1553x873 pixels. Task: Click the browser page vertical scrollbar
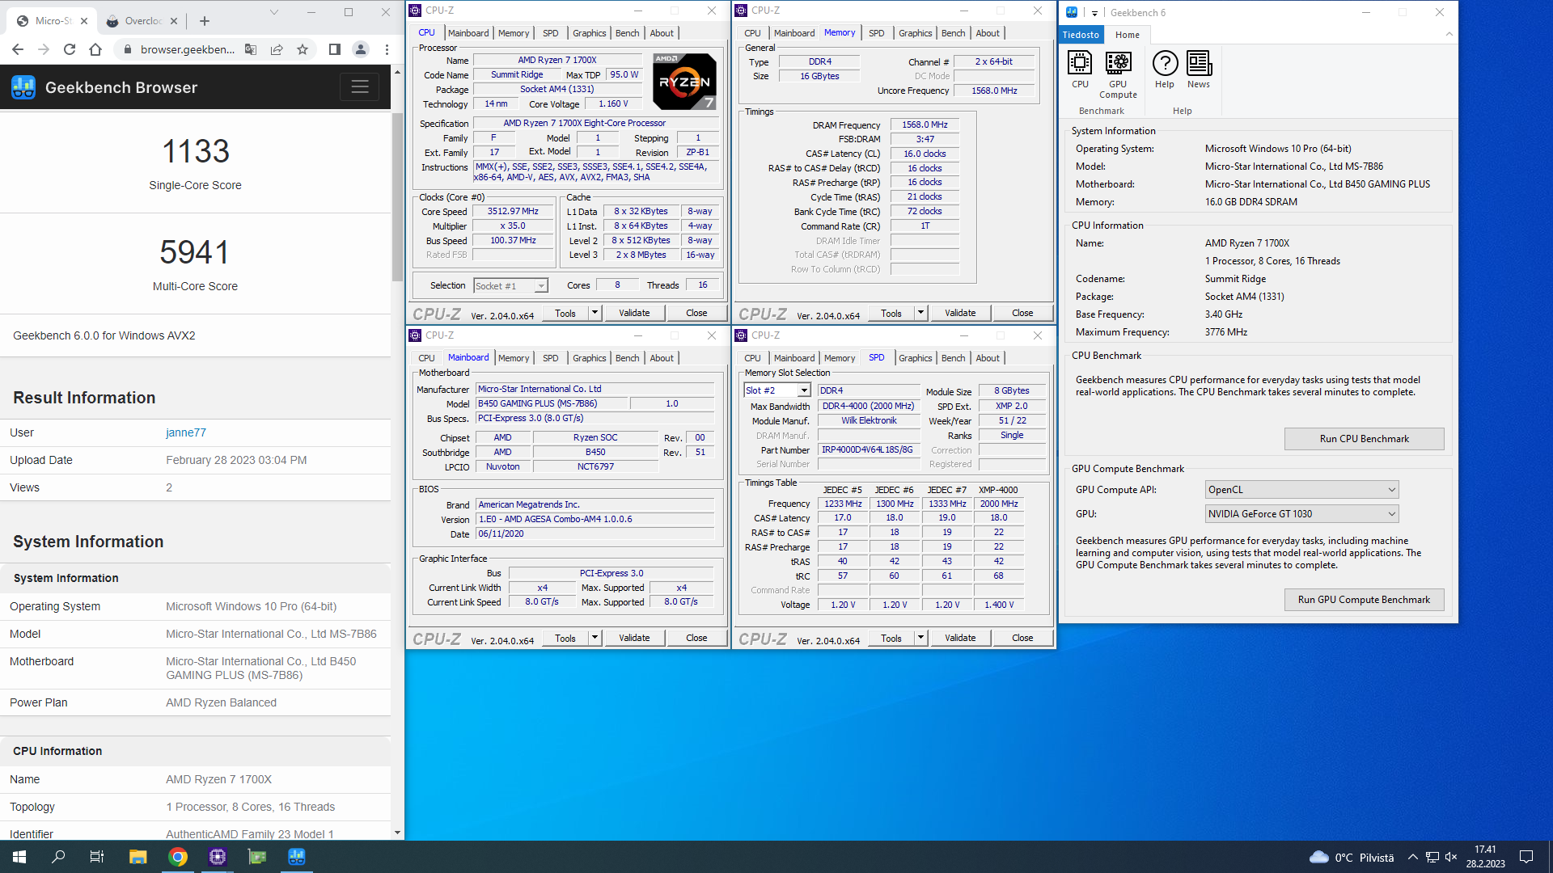click(397, 196)
